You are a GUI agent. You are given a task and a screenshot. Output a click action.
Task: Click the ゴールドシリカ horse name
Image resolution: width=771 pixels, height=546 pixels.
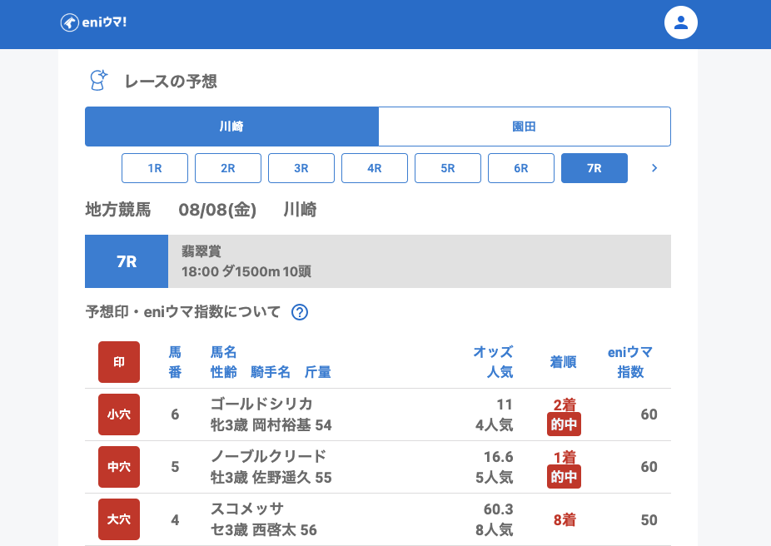[261, 405]
